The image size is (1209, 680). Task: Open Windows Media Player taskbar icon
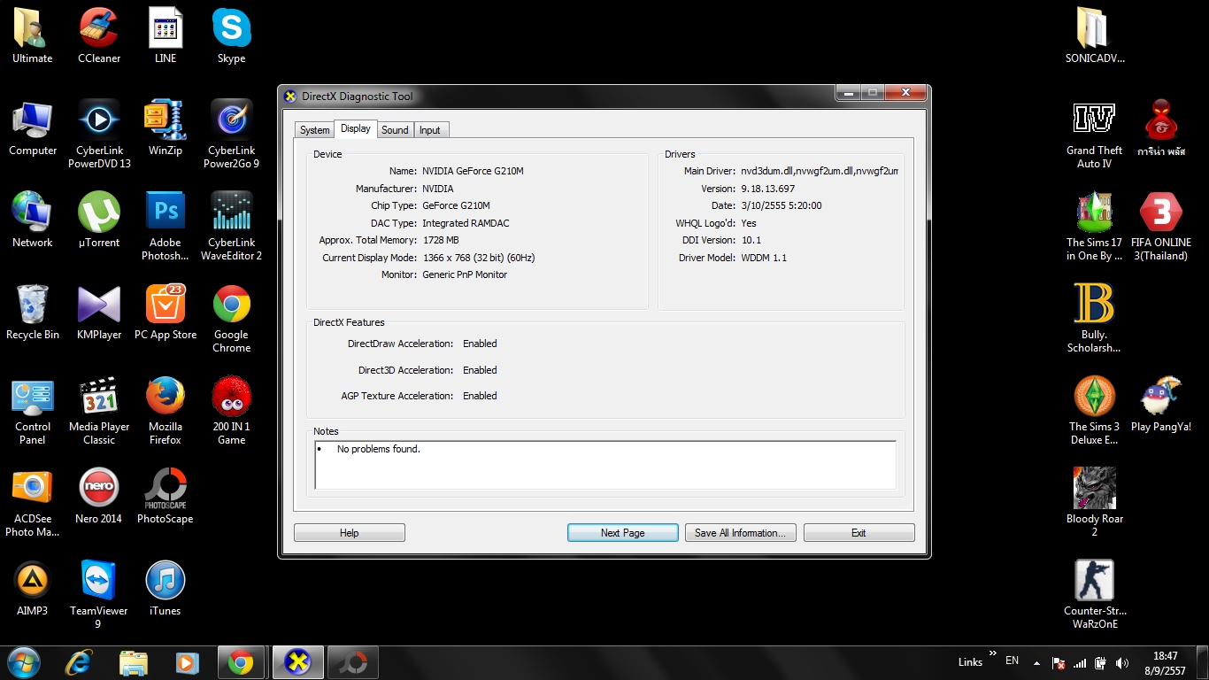[x=187, y=662]
